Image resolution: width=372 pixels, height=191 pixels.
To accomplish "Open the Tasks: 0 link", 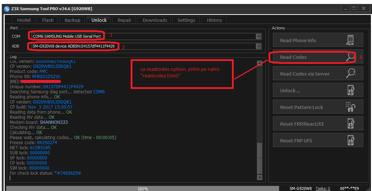I will (323, 188).
